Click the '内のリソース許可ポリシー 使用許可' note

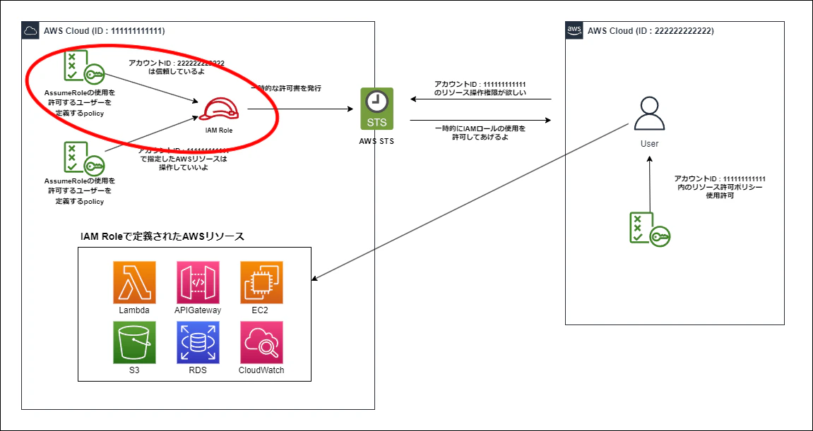(x=720, y=191)
